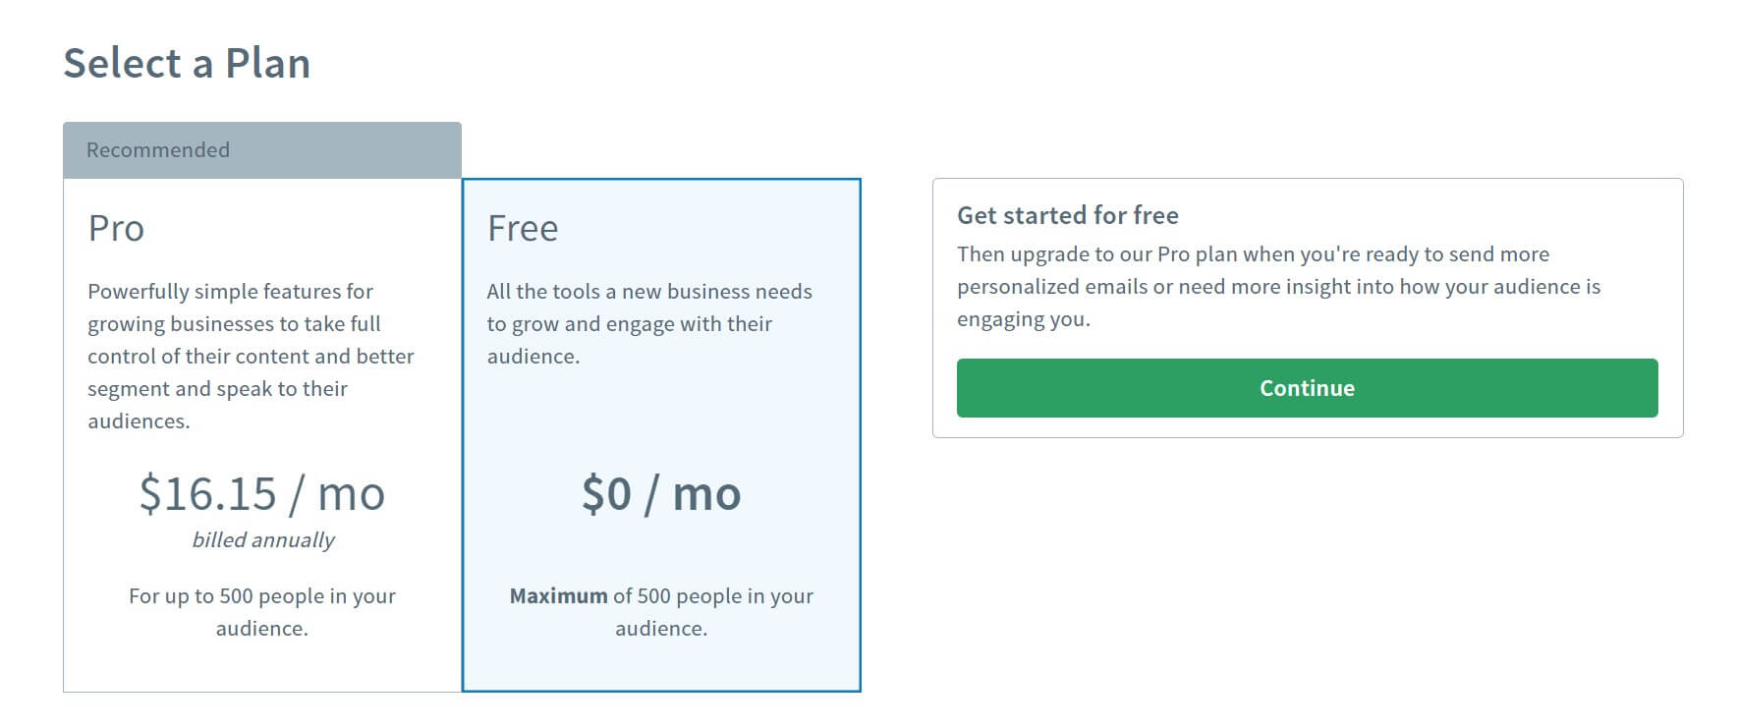Click the 'engaging you' line of text
This screenshot has height=728, width=1737.
click(x=1024, y=319)
